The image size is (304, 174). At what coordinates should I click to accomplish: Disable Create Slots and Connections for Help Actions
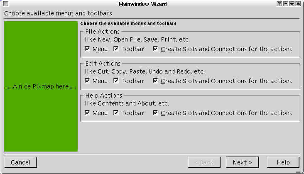click(155, 113)
